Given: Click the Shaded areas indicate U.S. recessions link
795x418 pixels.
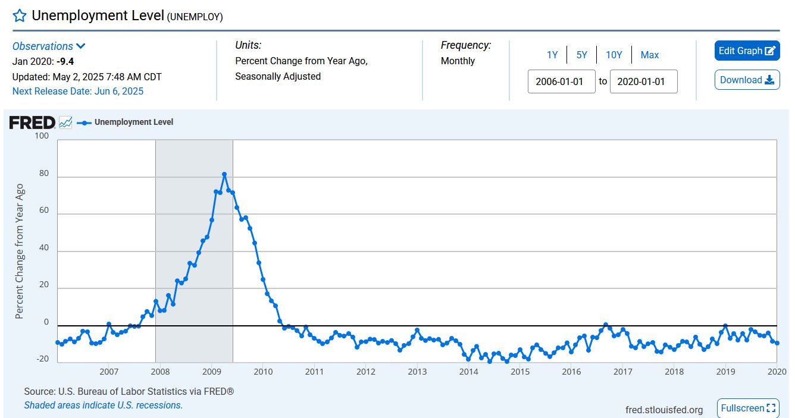Looking at the screenshot, I should (x=103, y=405).
